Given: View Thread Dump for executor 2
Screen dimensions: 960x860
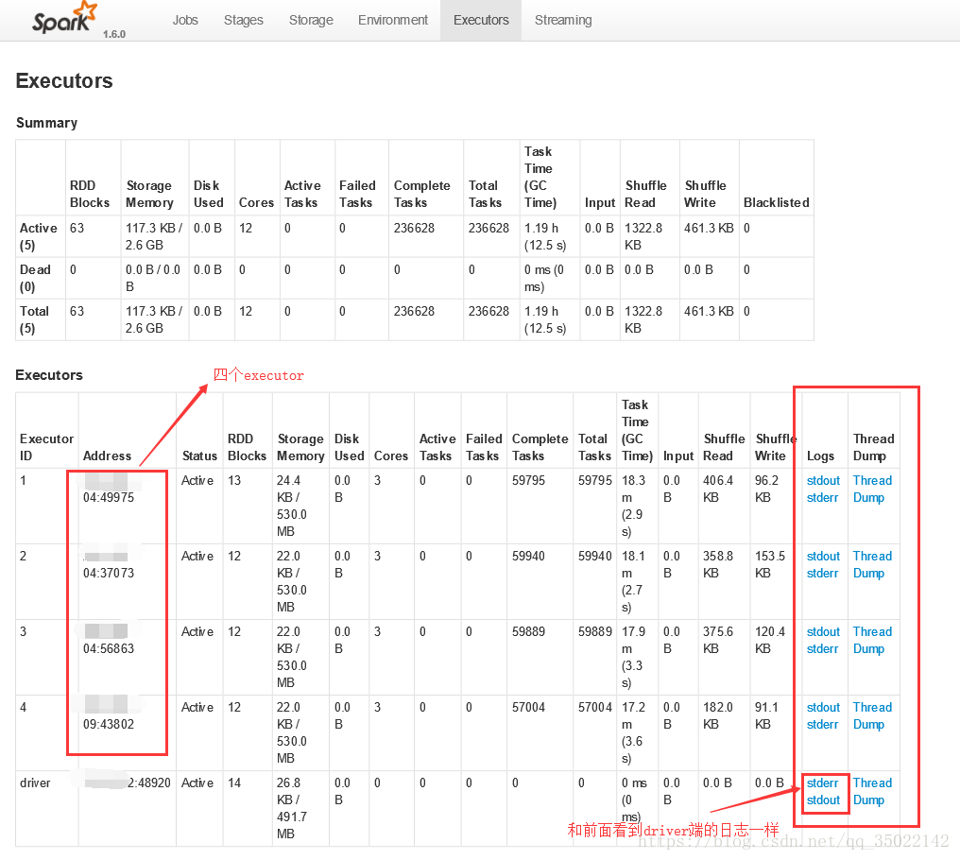Looking at the screenshot, I should tap(872, 564).
